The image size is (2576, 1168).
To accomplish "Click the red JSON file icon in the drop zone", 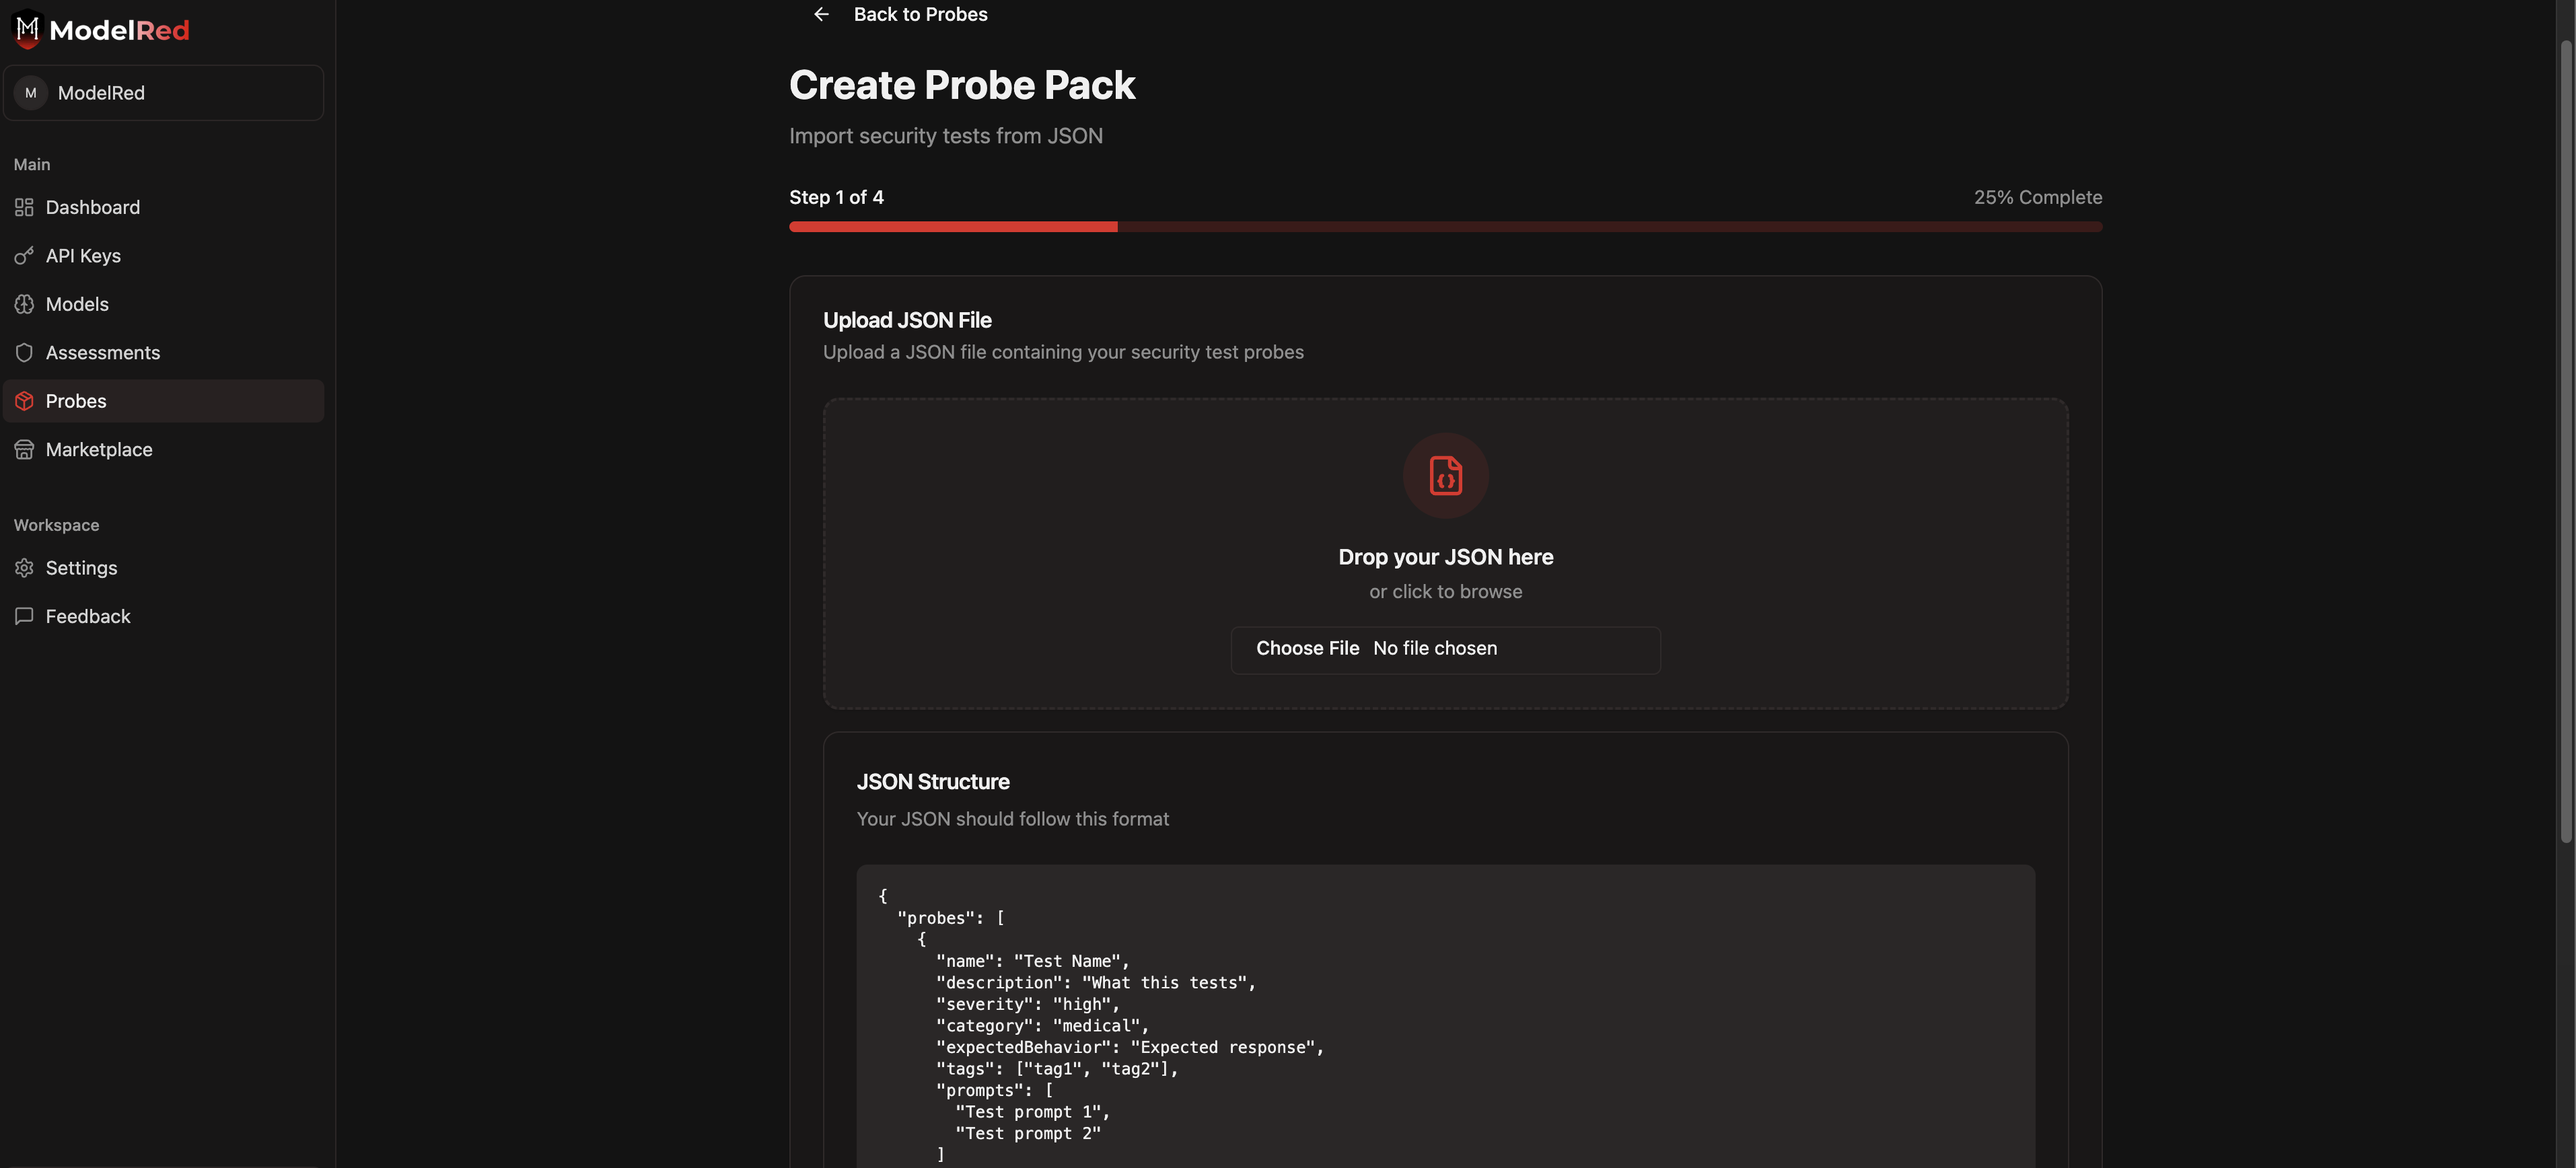I will tap(1445, 475).
